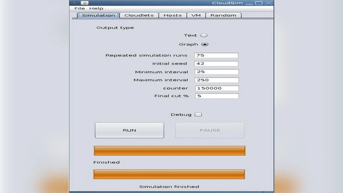Screen dimensions: 343x193
Task: Open the File menu
Action: tap(80, 9)
